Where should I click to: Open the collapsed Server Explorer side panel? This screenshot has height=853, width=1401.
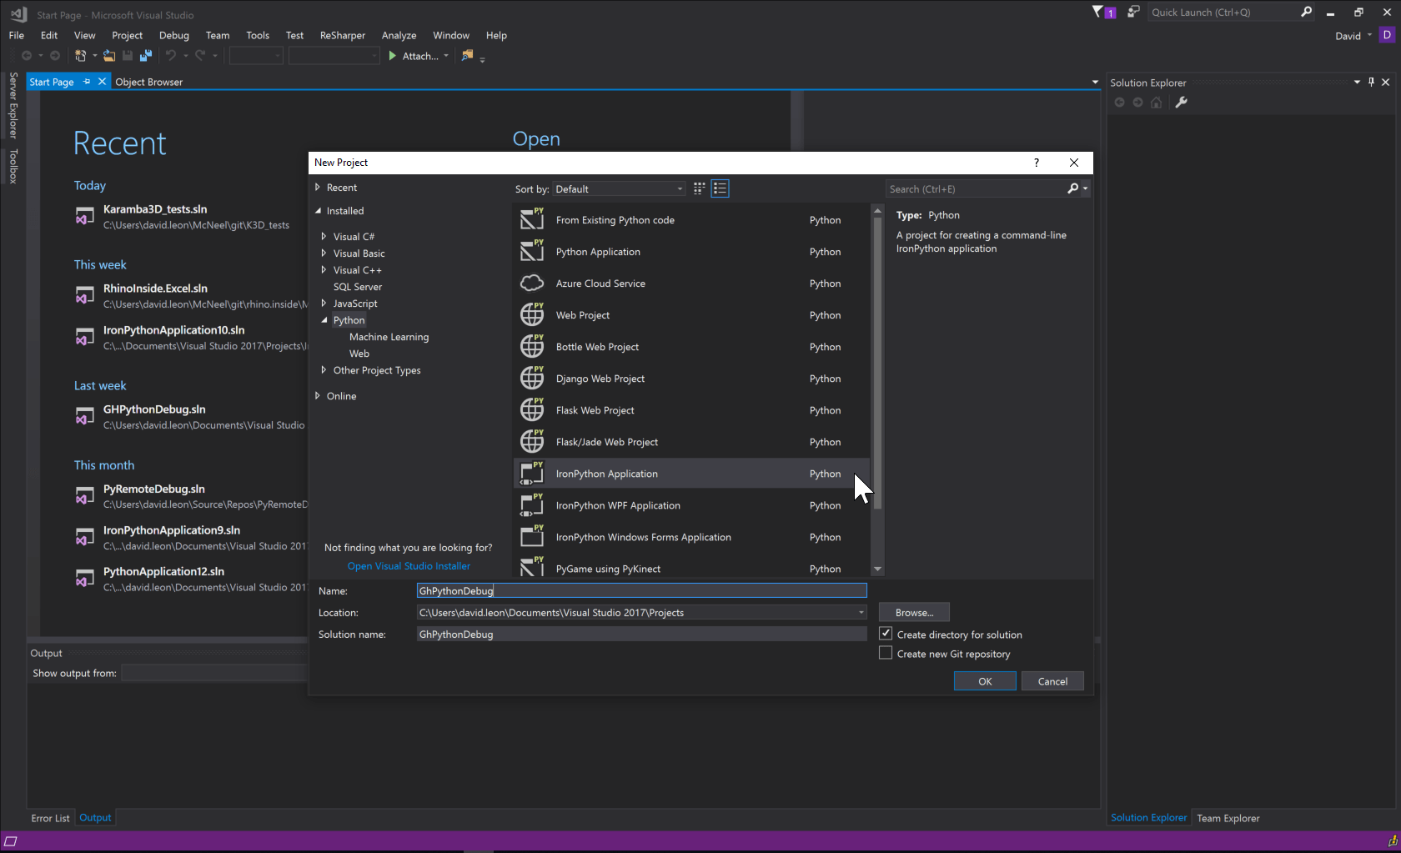(13, 105)
